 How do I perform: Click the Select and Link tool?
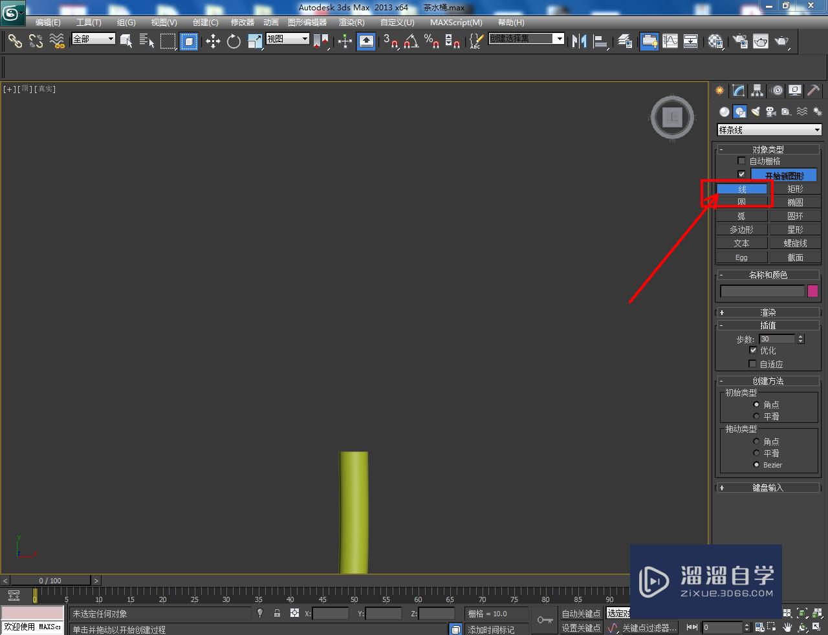point(14,41)
